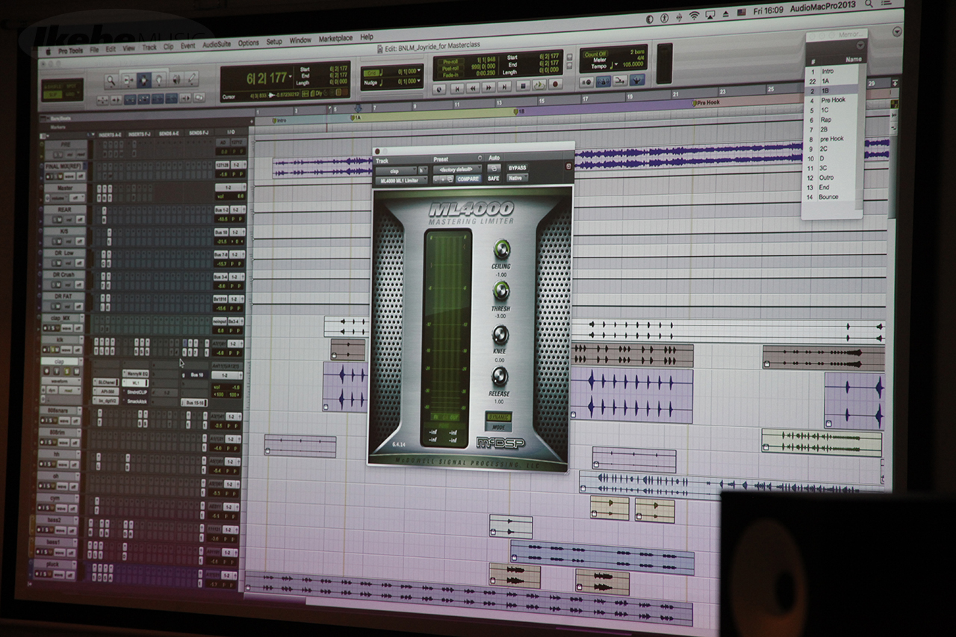Click the THRESH knob on the limiter

[x=501, y=290]
